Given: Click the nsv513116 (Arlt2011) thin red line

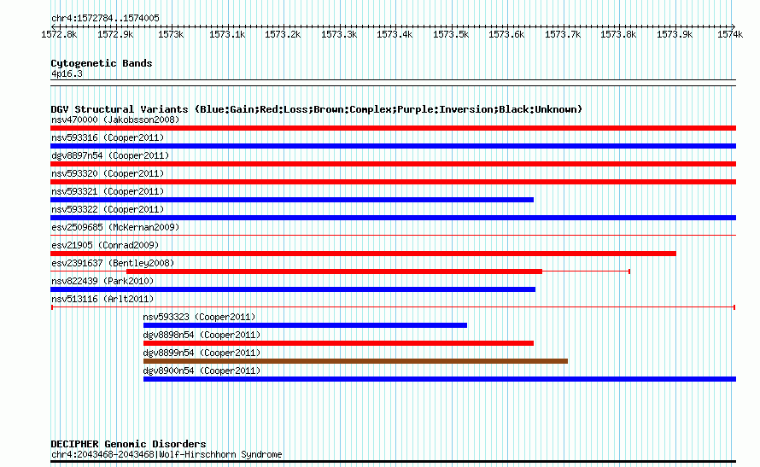Looking at the screenshot, I should tap(393, 307).
